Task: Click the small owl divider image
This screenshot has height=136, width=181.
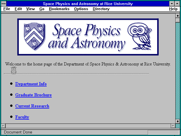Action: (x=14, y=70)
